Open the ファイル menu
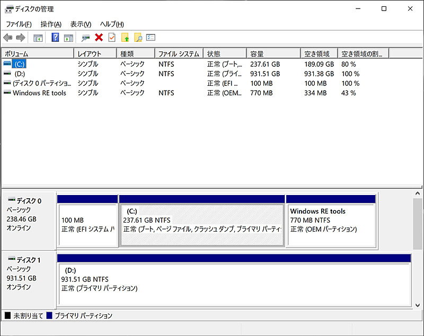 (17, 24)
